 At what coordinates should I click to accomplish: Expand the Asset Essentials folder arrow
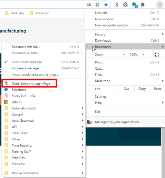click(x=82, y=120)
